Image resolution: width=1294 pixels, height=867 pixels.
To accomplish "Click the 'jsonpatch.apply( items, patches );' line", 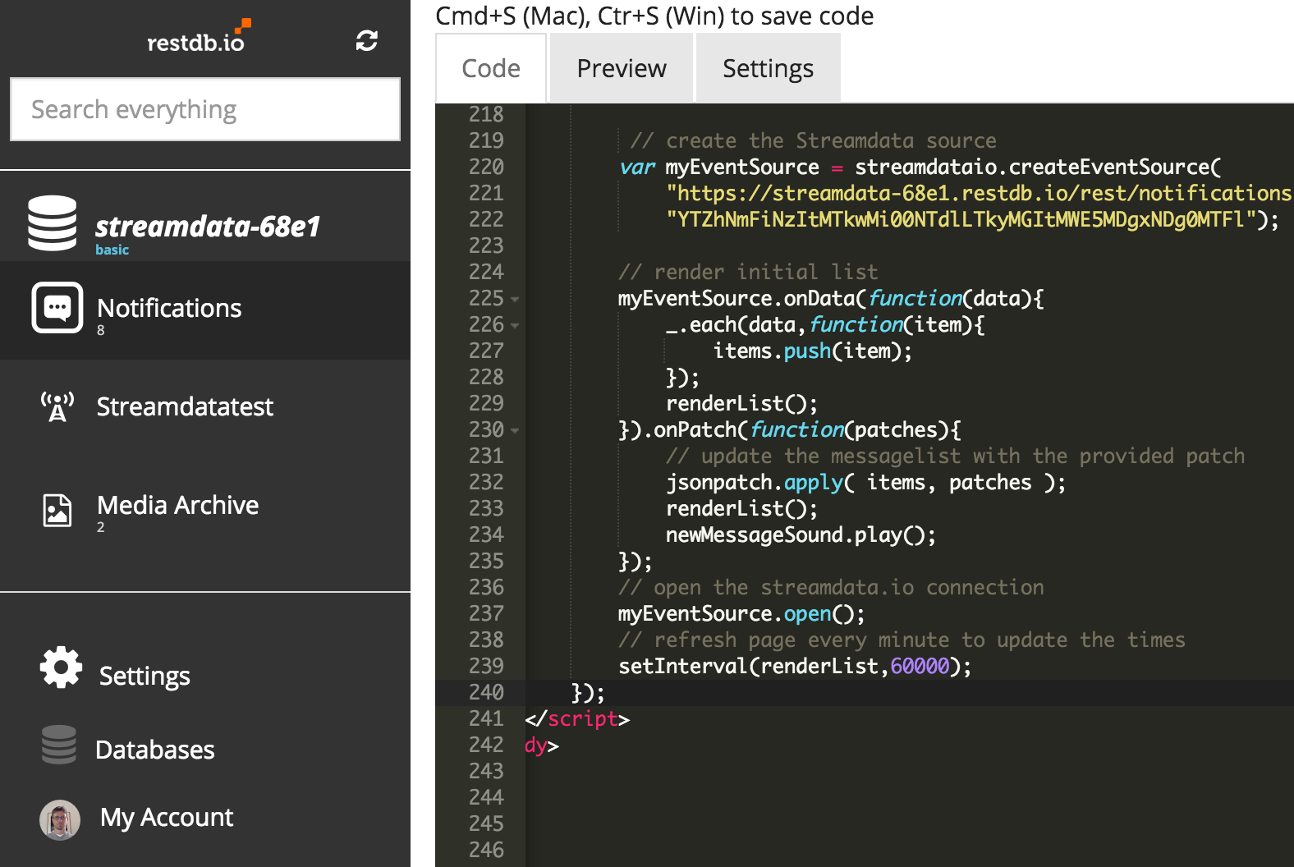I will click(865, 482).
